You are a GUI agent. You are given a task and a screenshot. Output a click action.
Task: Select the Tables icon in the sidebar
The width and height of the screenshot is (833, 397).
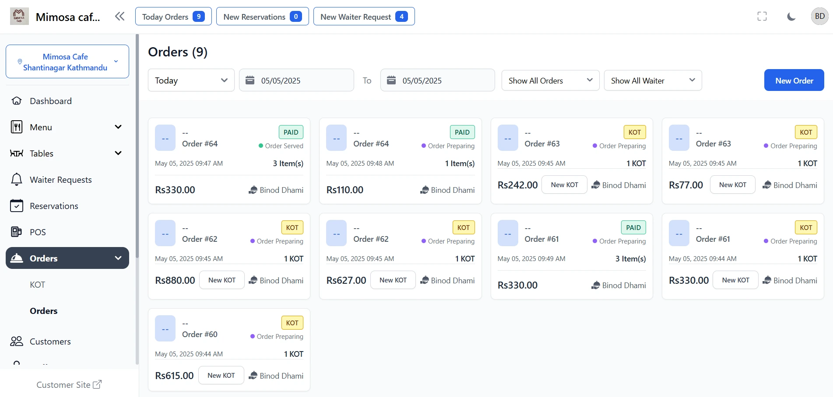(x=16, y=153)
